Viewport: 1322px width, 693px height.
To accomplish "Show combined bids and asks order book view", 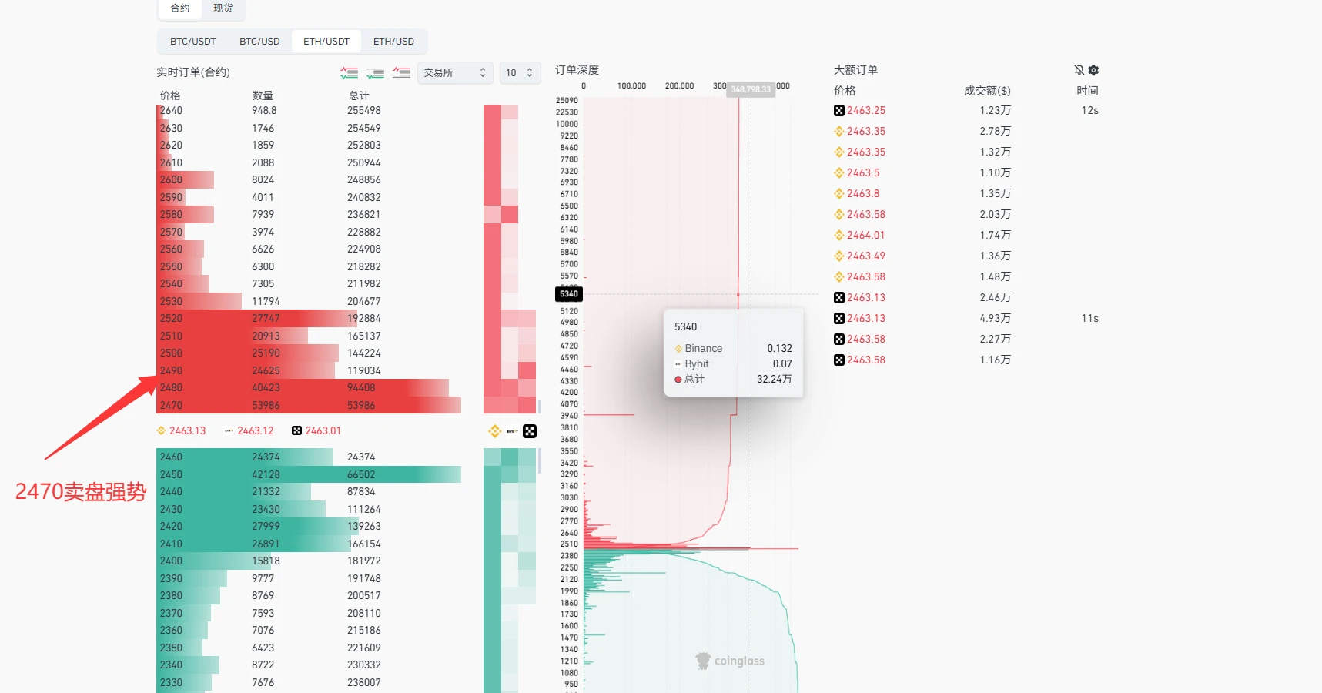I will [x=350, y=73].
